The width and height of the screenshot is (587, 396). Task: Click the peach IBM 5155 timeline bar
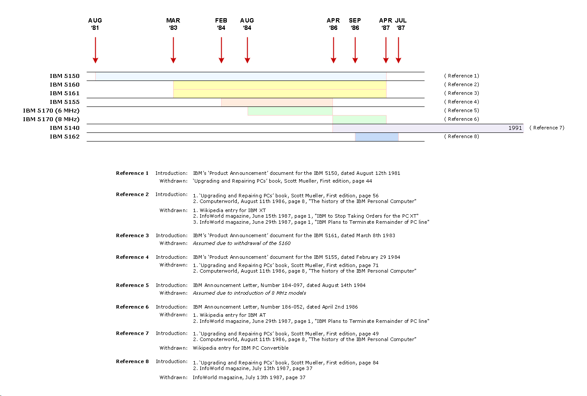coord(277,102)
